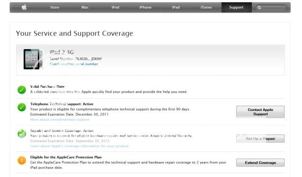Click the Your Service and Support Coverage heading
The image size is (302, 177).
pyautogui.click(x=74, y=34)
